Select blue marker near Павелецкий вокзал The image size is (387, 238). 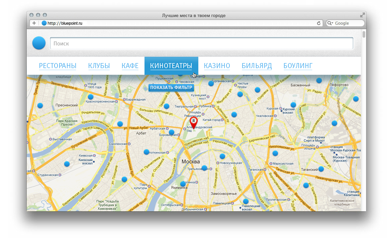point(246,201)
